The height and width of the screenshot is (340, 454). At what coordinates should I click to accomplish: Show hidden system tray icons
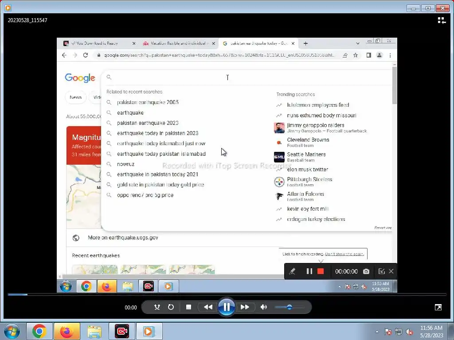click(377, 332)
